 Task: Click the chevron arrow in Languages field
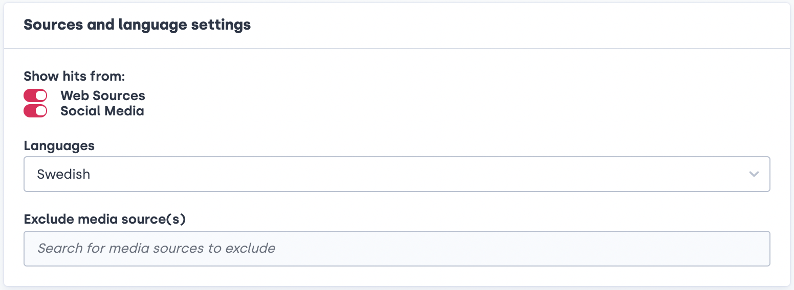754,174
